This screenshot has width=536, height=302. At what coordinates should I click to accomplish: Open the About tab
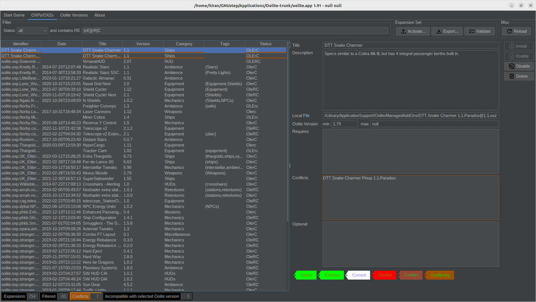pyautogui.click(x=100, y=15)
